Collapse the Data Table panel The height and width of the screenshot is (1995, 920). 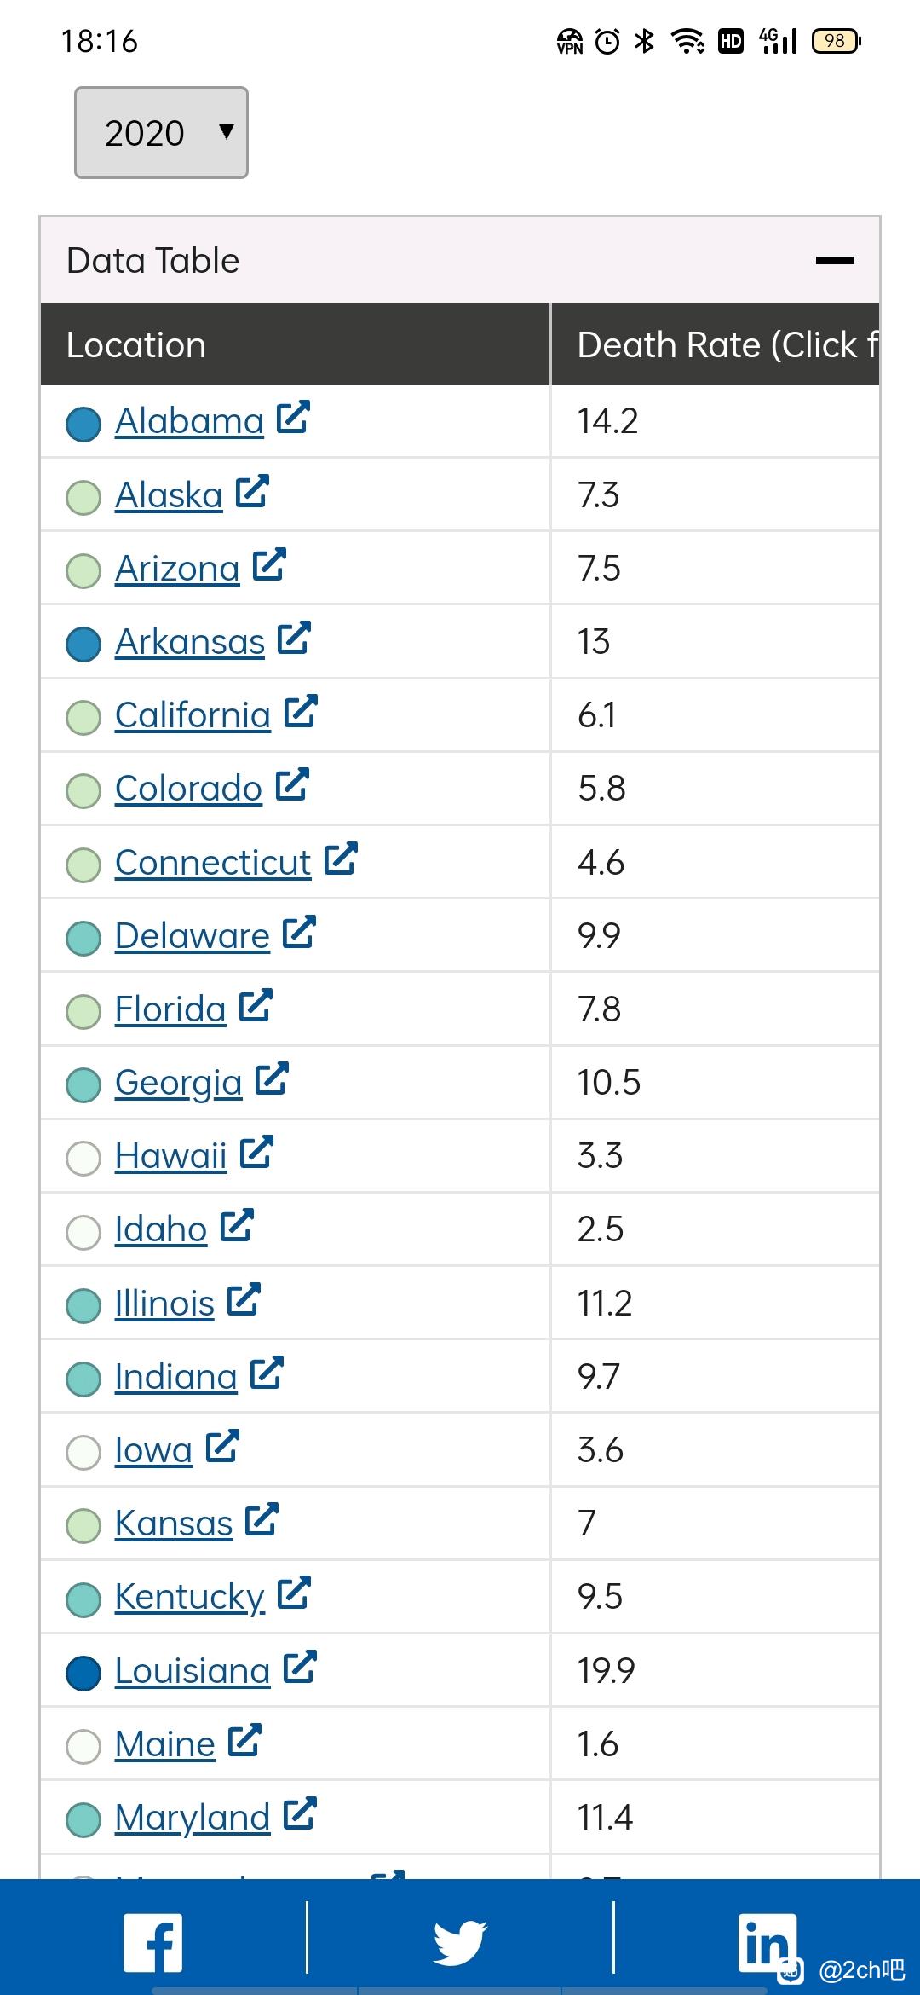tap(835, 260)
